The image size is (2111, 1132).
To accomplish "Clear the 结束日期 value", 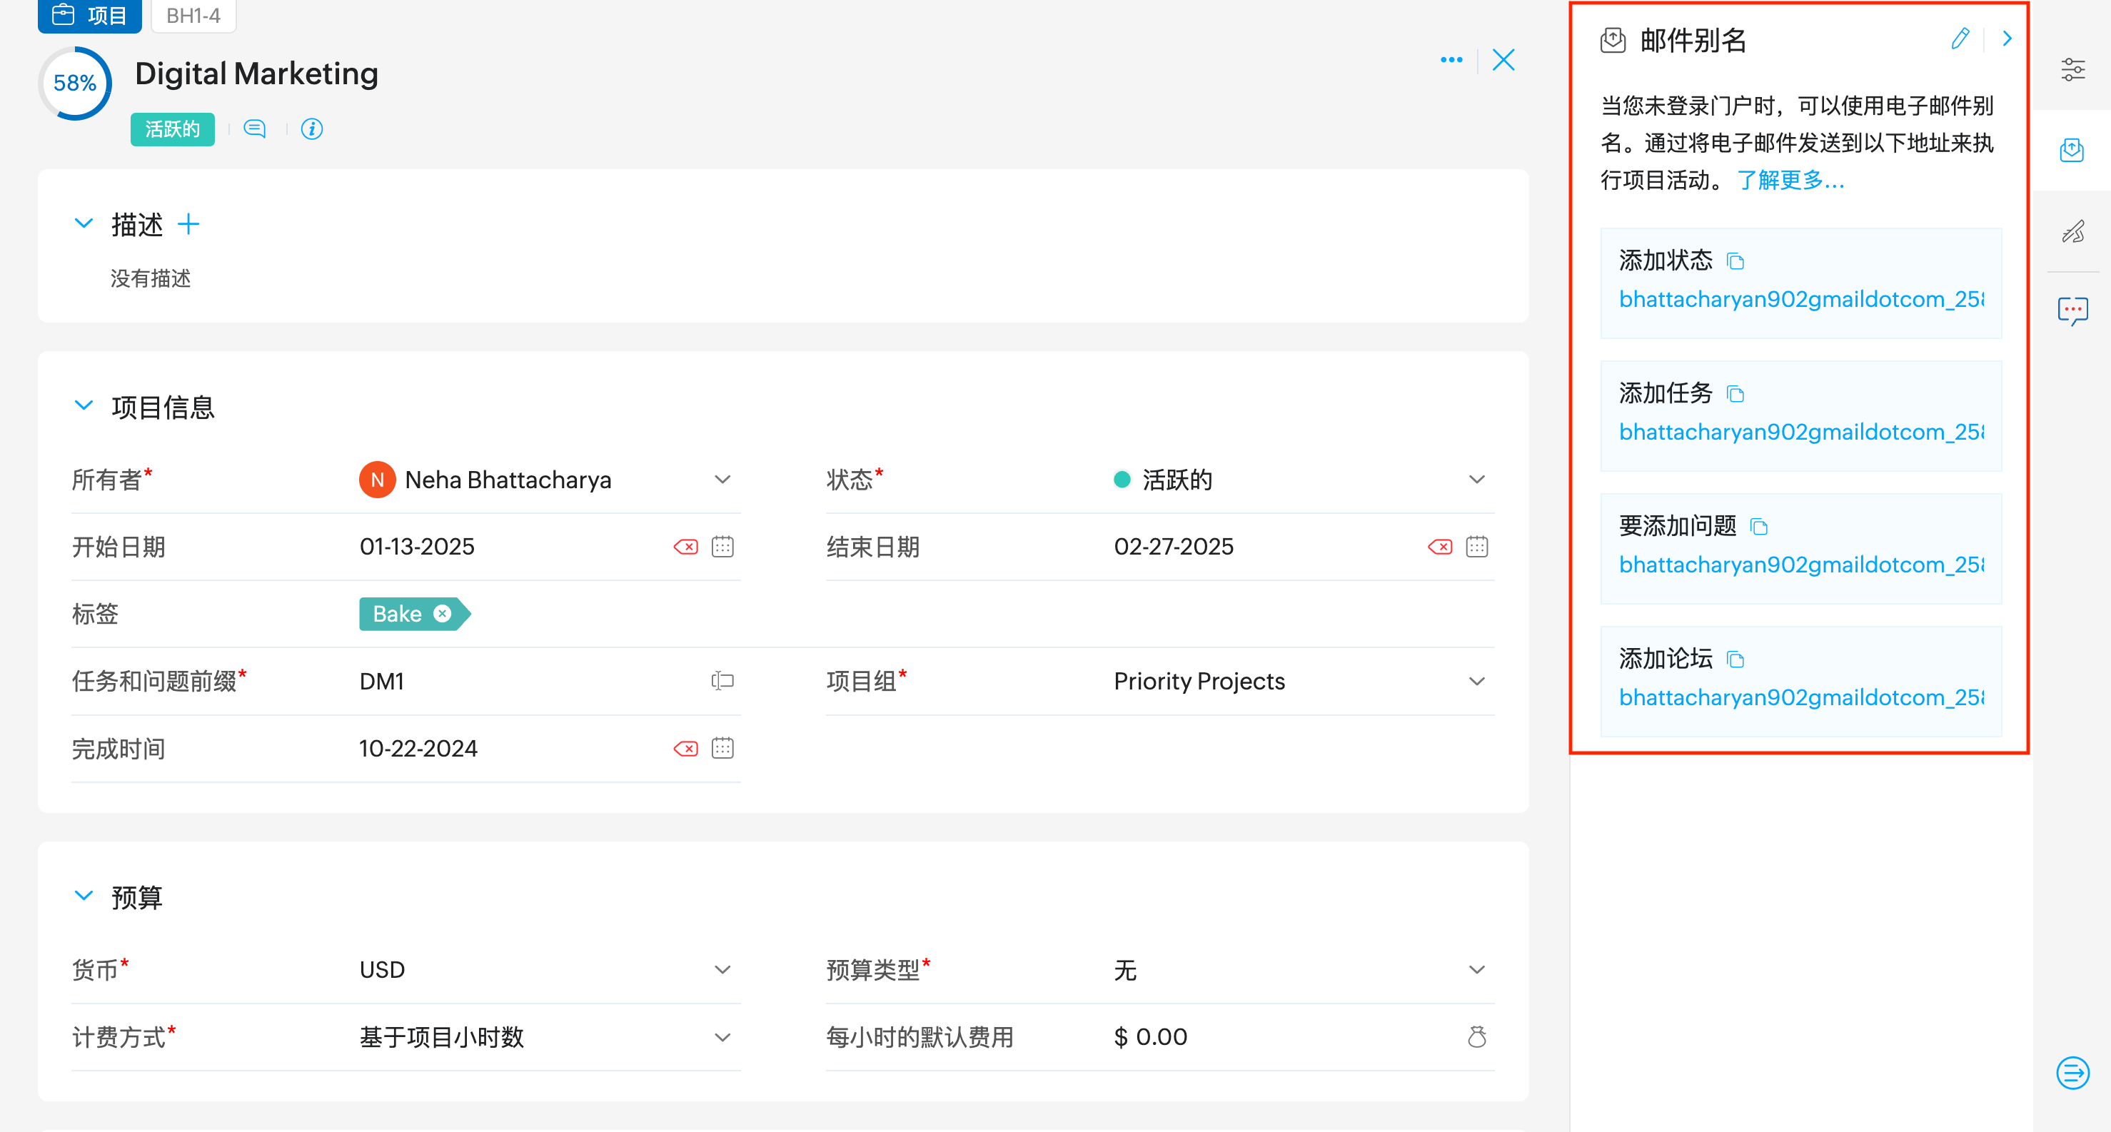I will (x=1439, y=546).
